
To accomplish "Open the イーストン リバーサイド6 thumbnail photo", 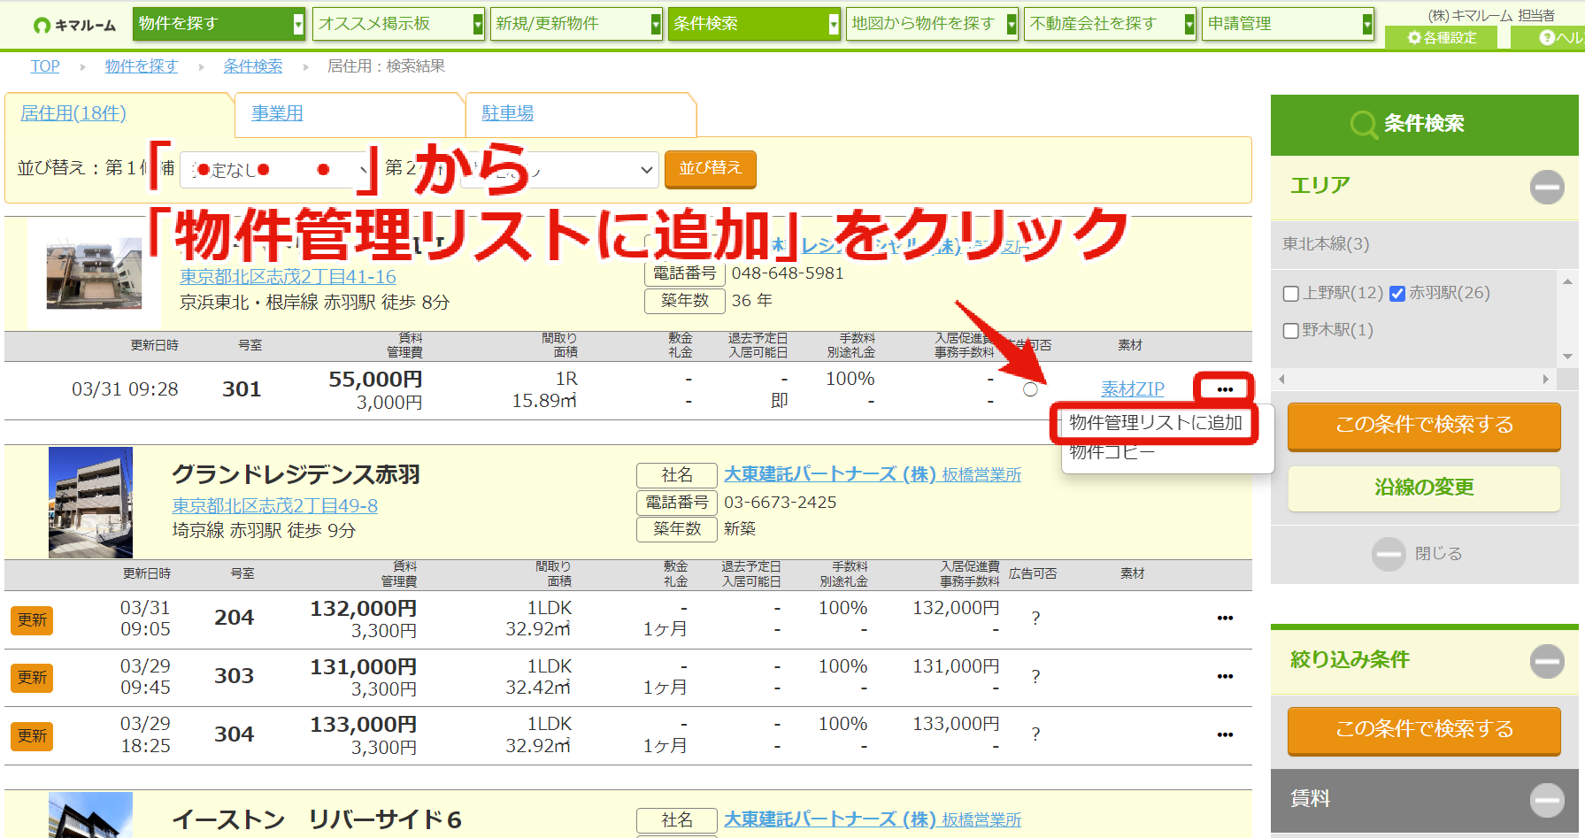I will (x=90, y=815).
